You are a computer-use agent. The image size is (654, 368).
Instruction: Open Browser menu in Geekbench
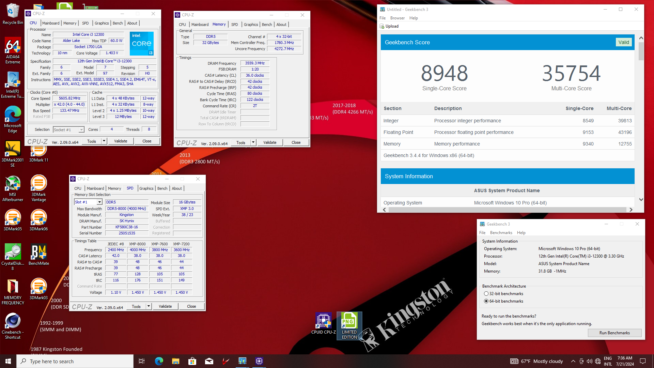(x=397, y=18)
